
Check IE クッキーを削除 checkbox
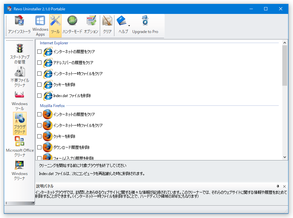[39, 85]
